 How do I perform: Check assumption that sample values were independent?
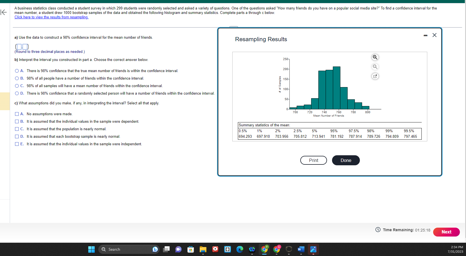17,144
